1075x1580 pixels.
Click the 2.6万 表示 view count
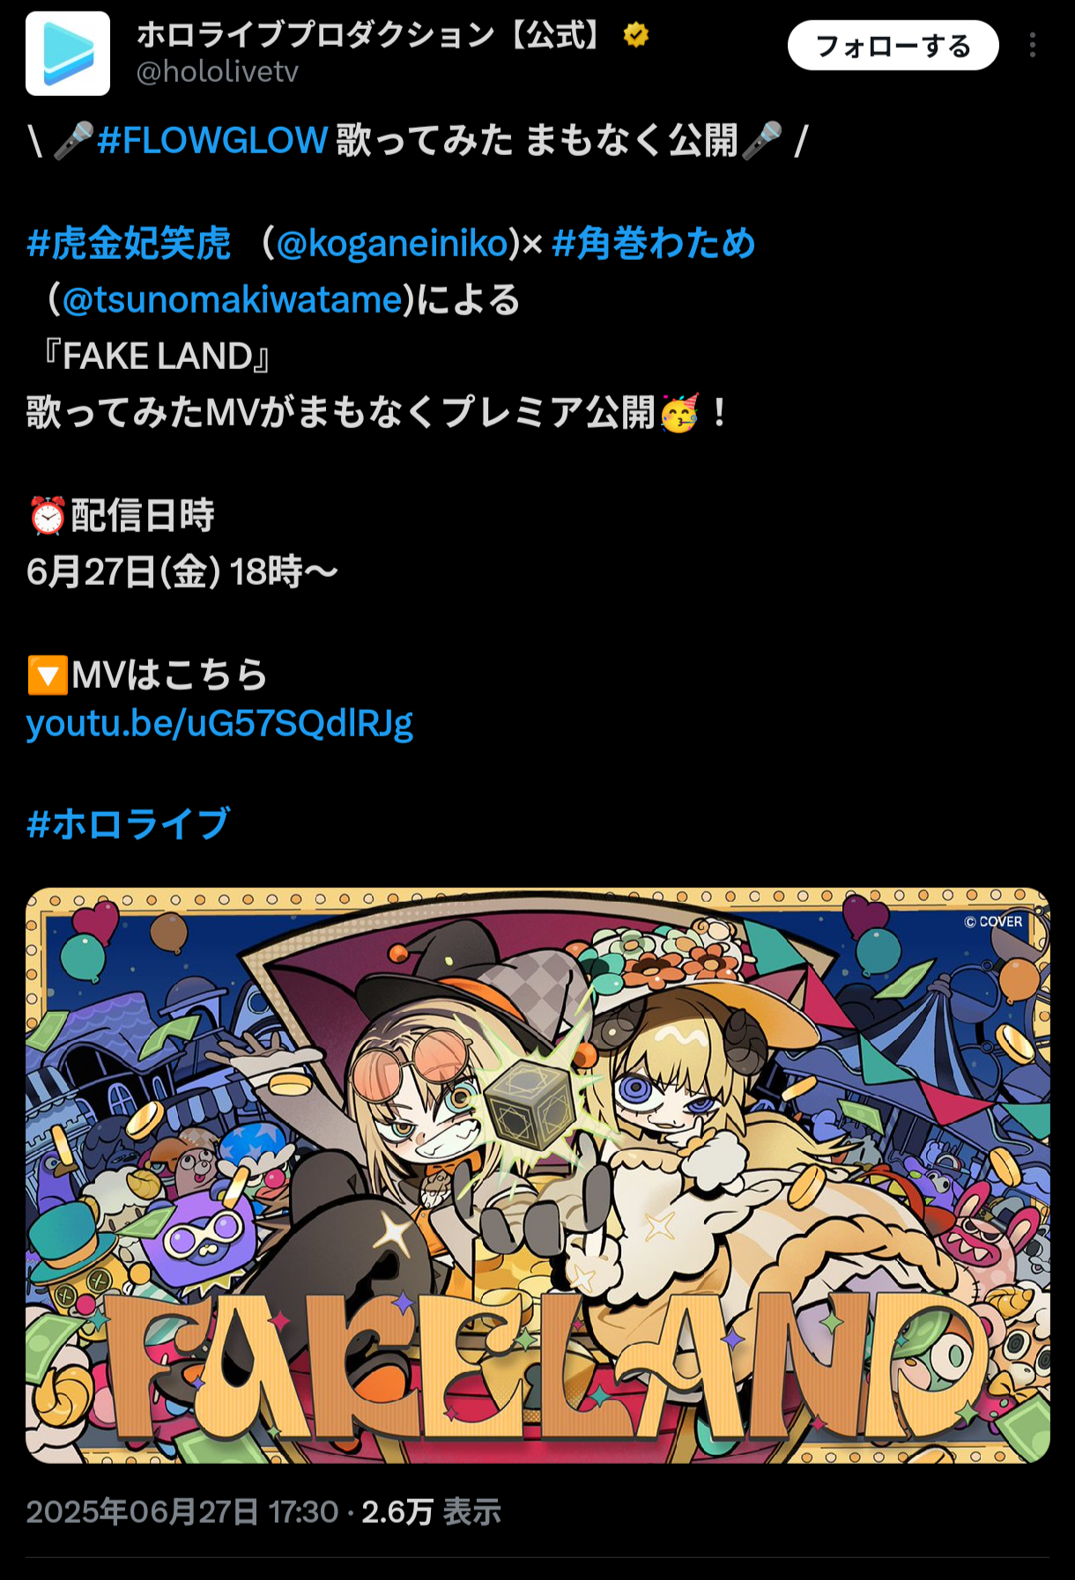[x=431, y=1512]
